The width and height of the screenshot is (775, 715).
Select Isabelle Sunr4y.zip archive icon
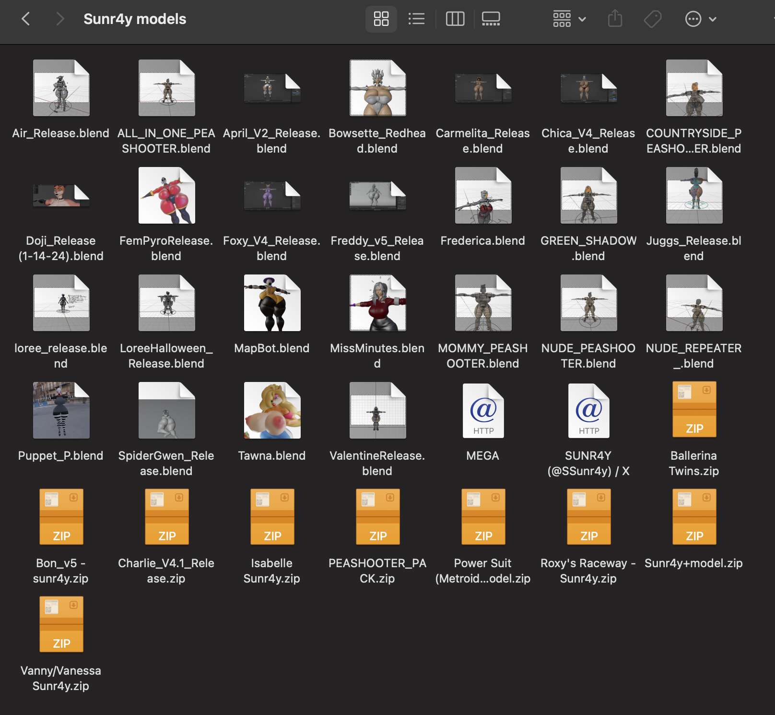[x=272, y=517]
